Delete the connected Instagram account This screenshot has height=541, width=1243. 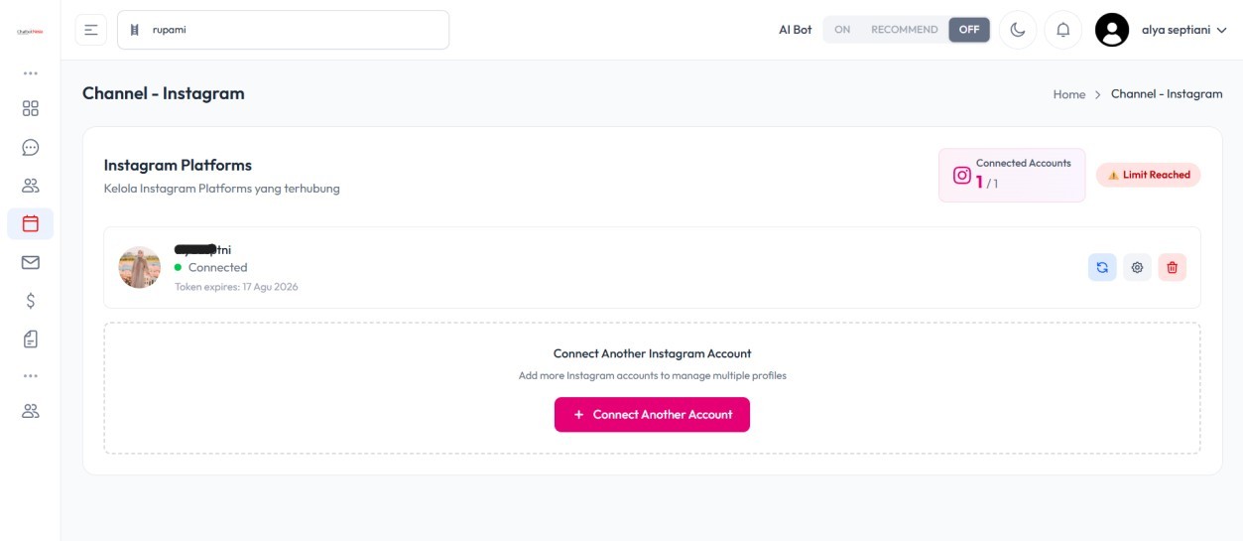pos(1172,267)
